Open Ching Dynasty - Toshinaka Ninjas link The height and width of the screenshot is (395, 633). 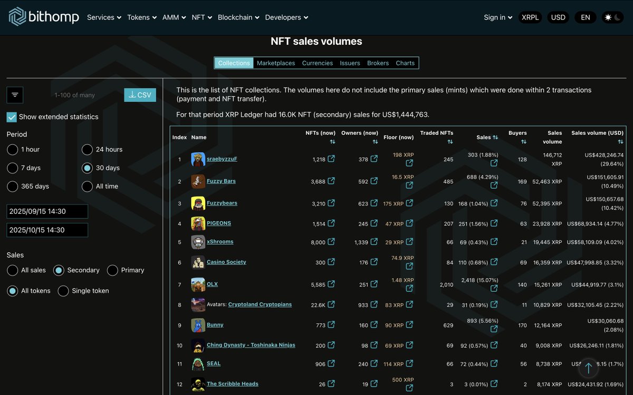click(x=251, y=345)
